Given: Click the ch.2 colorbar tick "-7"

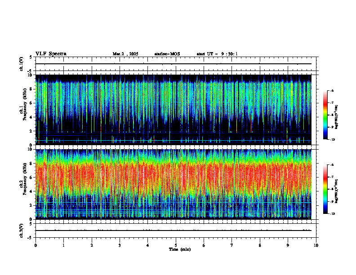Looking at the screenshot, I should (332, 177).
